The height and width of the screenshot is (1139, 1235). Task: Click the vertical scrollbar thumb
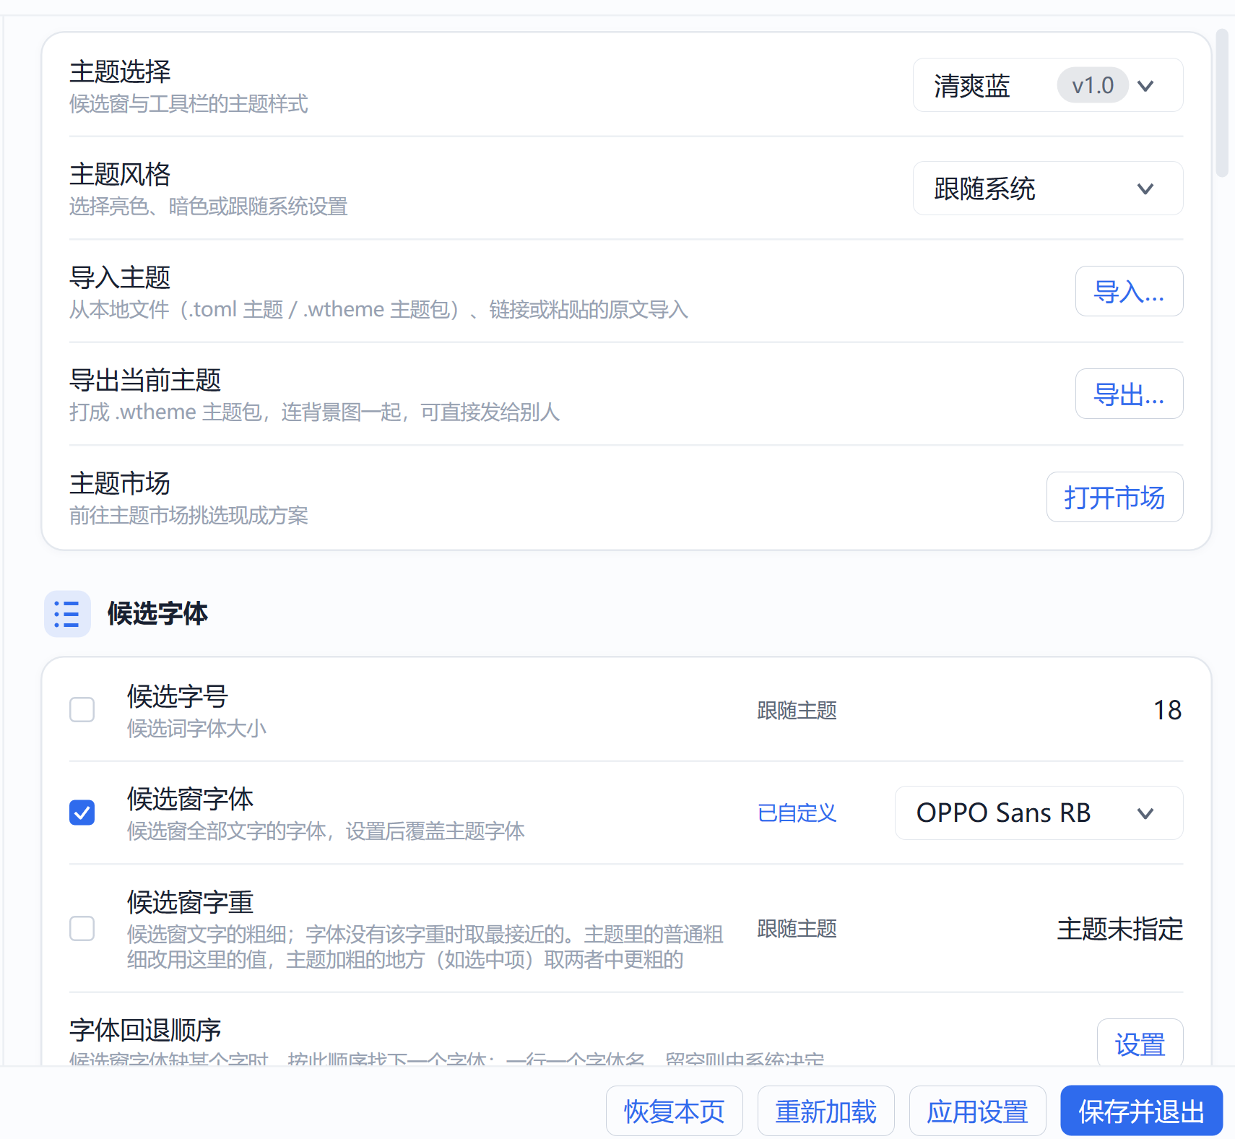[x=1222, y=103]
